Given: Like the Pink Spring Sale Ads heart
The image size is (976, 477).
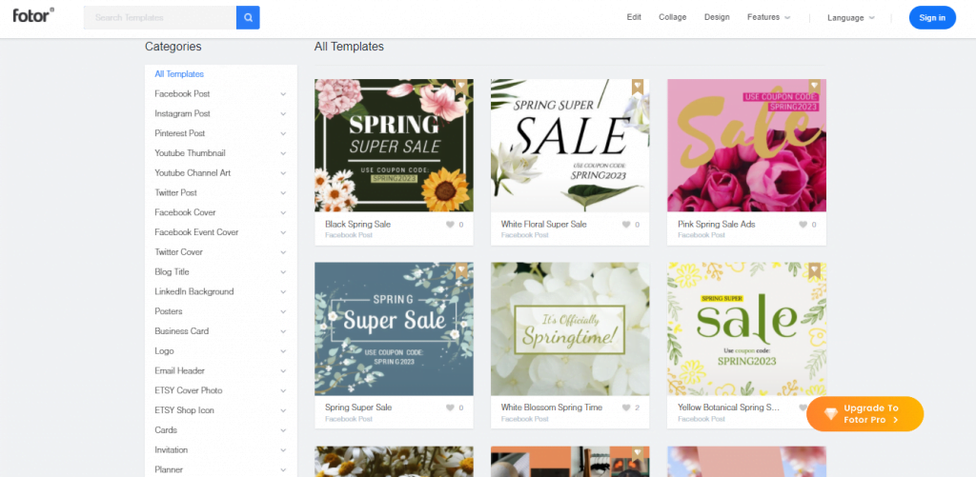Looking at the screenshot, I should [x=803, y=225].
